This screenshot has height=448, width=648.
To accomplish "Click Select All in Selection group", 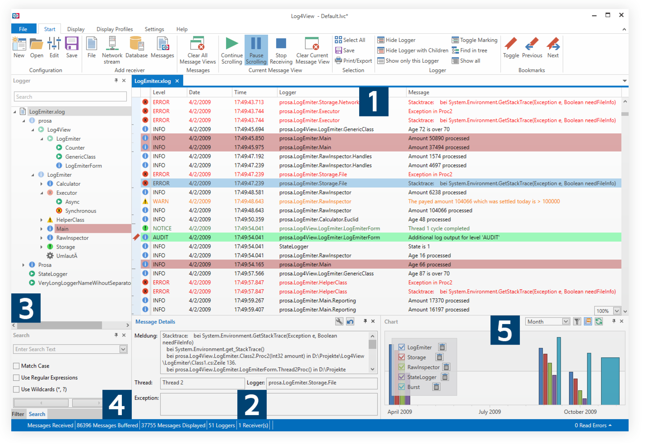I will (350, 40).
